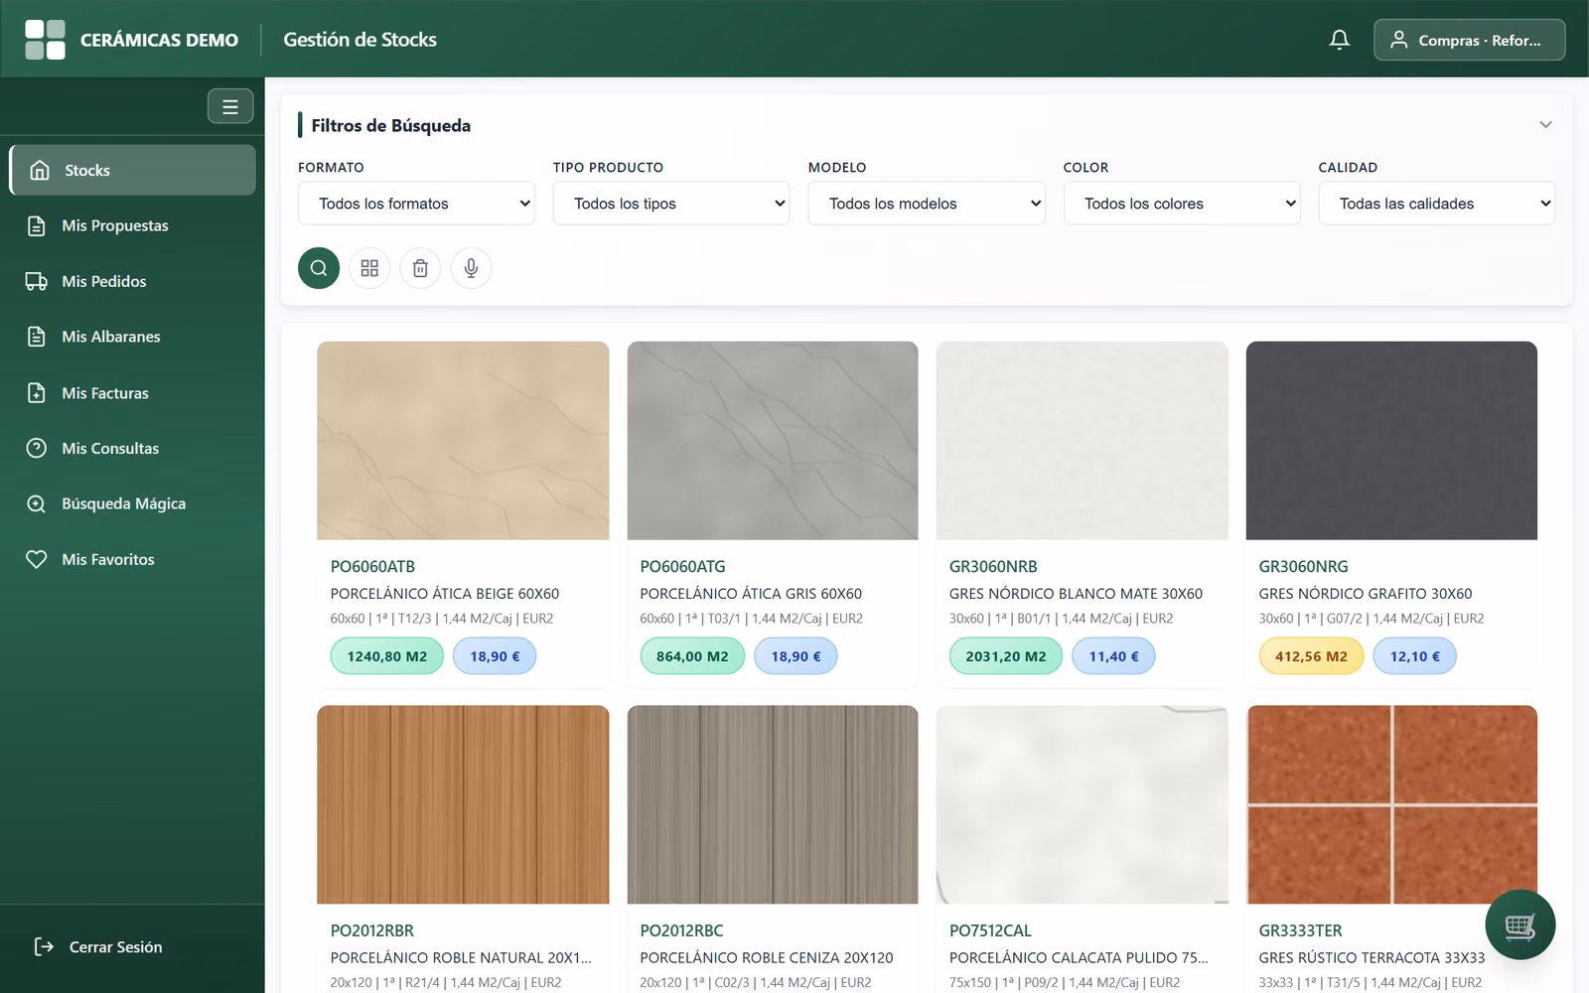Click the Mis Pedidos truck icon

click(x=37, y=281)
